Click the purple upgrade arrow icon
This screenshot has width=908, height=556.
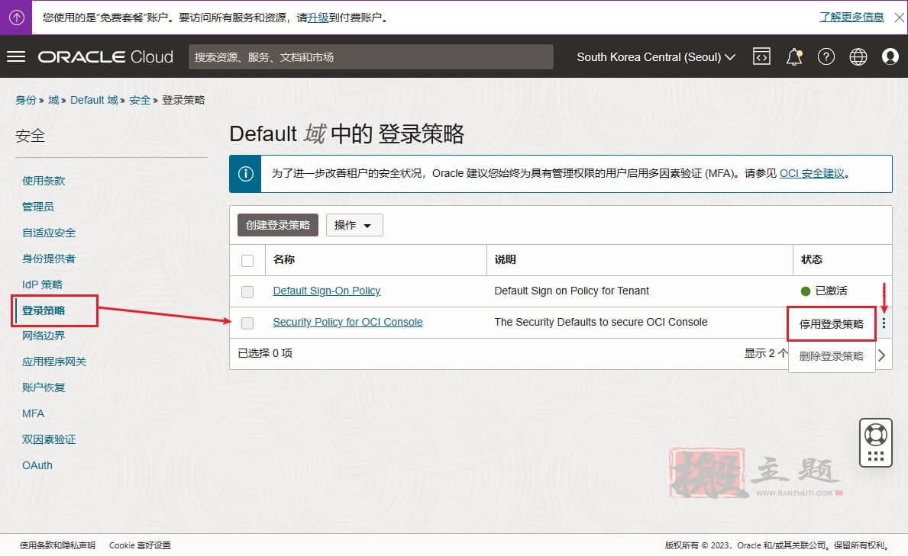pos(16,18)
